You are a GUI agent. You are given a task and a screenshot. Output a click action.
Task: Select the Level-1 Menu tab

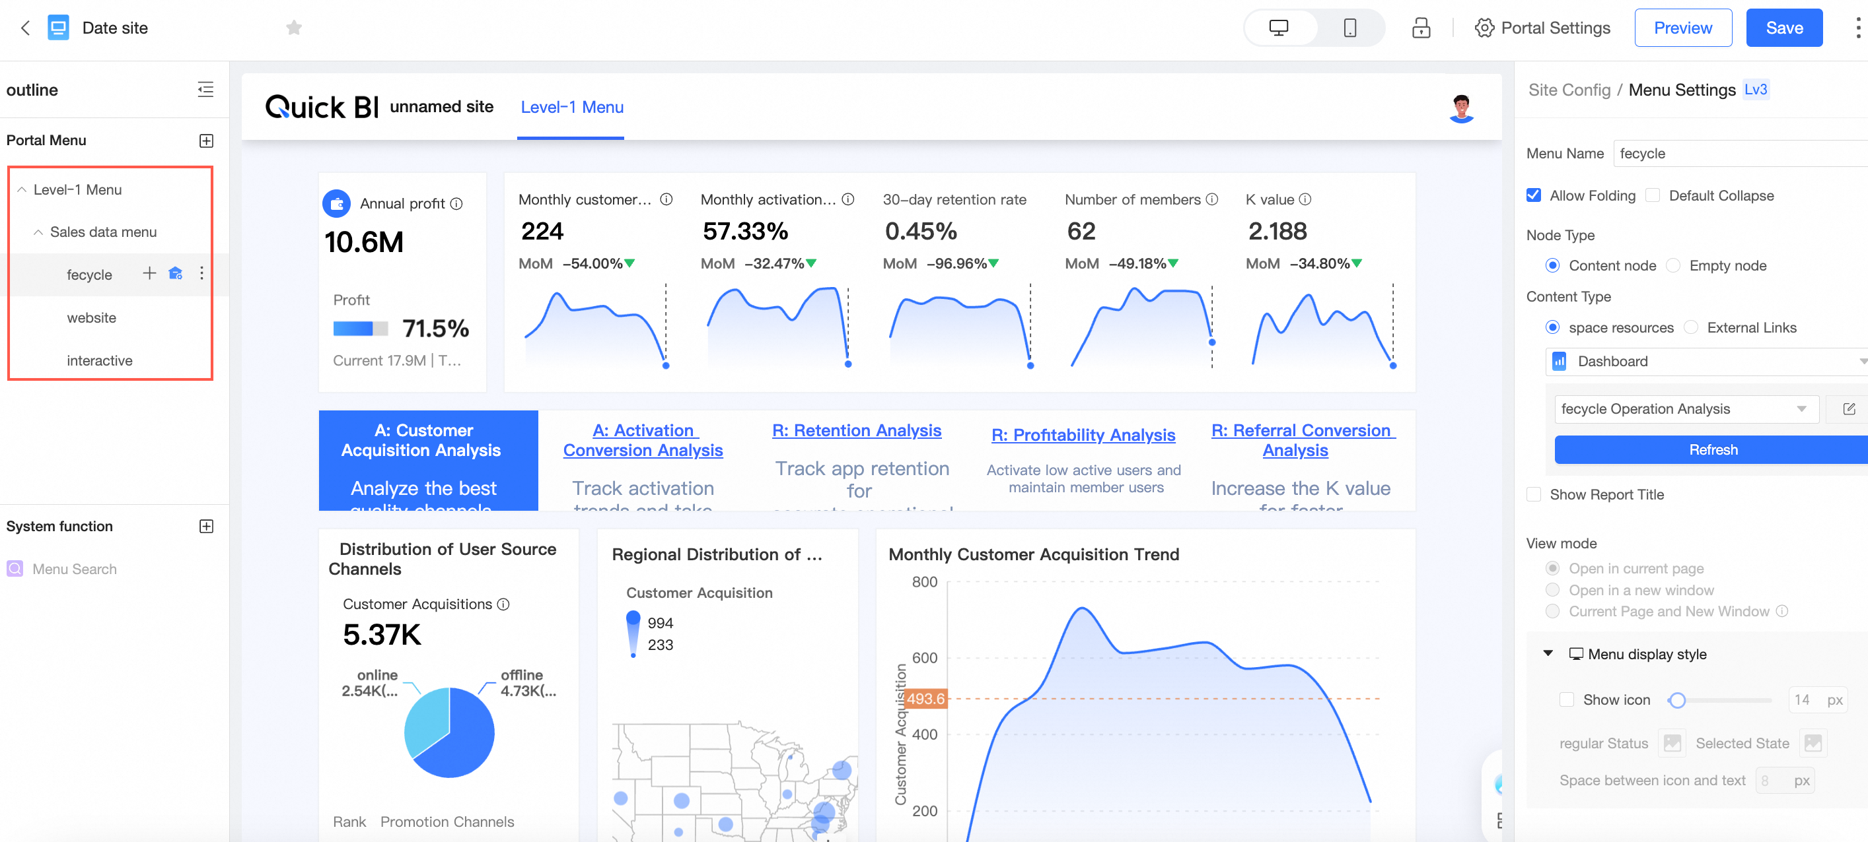click(571, 108)
